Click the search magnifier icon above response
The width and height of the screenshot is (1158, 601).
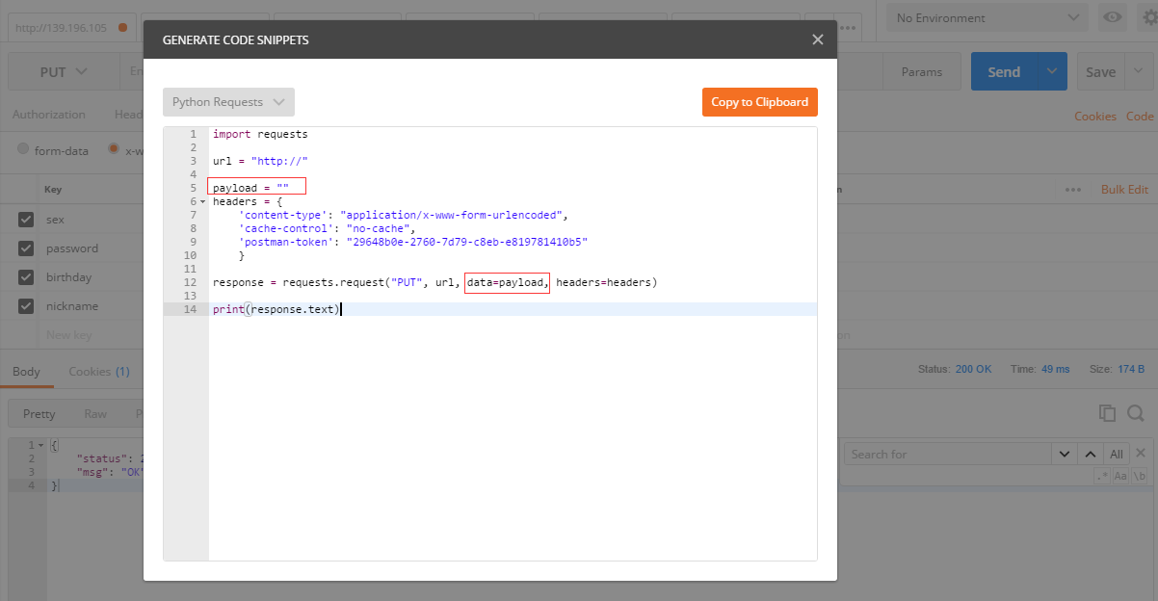pos(1134,412)
